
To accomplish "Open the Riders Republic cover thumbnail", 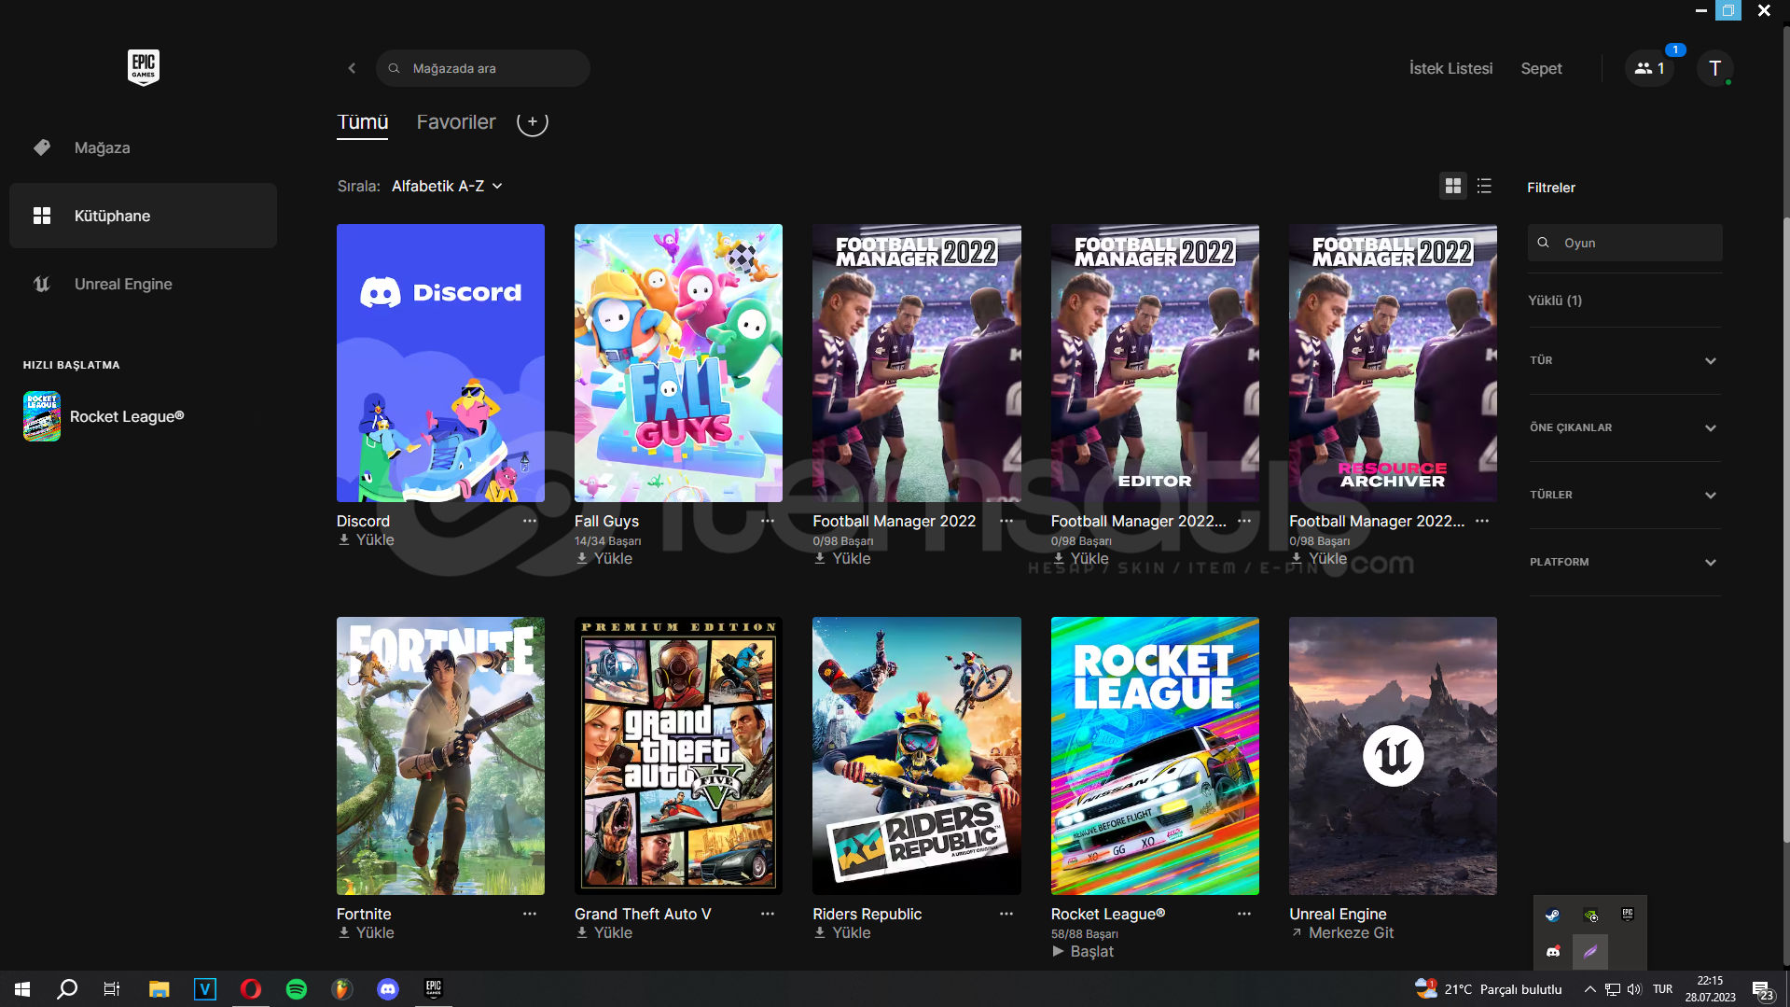I will point(917,756).
